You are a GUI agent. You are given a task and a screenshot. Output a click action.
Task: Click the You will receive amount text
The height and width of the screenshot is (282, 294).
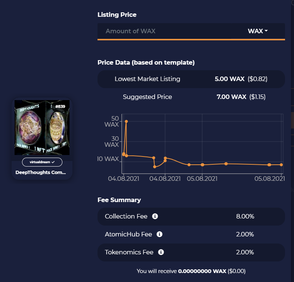coord(191,271)
